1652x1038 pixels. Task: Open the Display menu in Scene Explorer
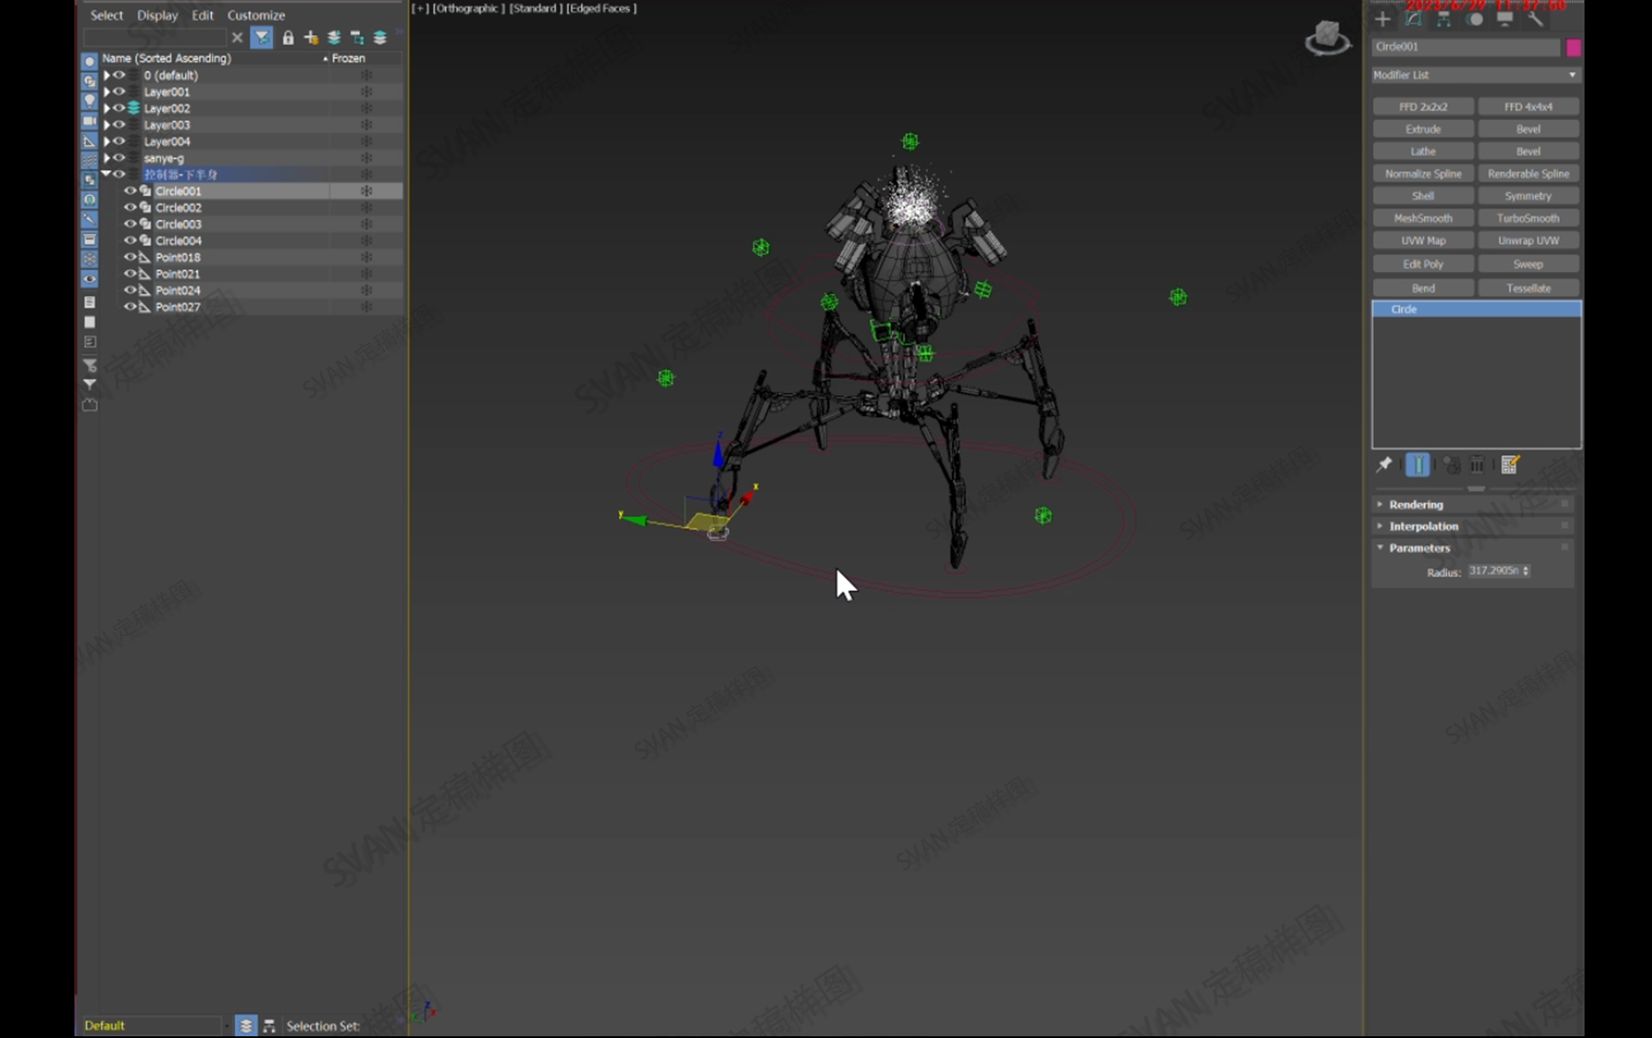157,15
